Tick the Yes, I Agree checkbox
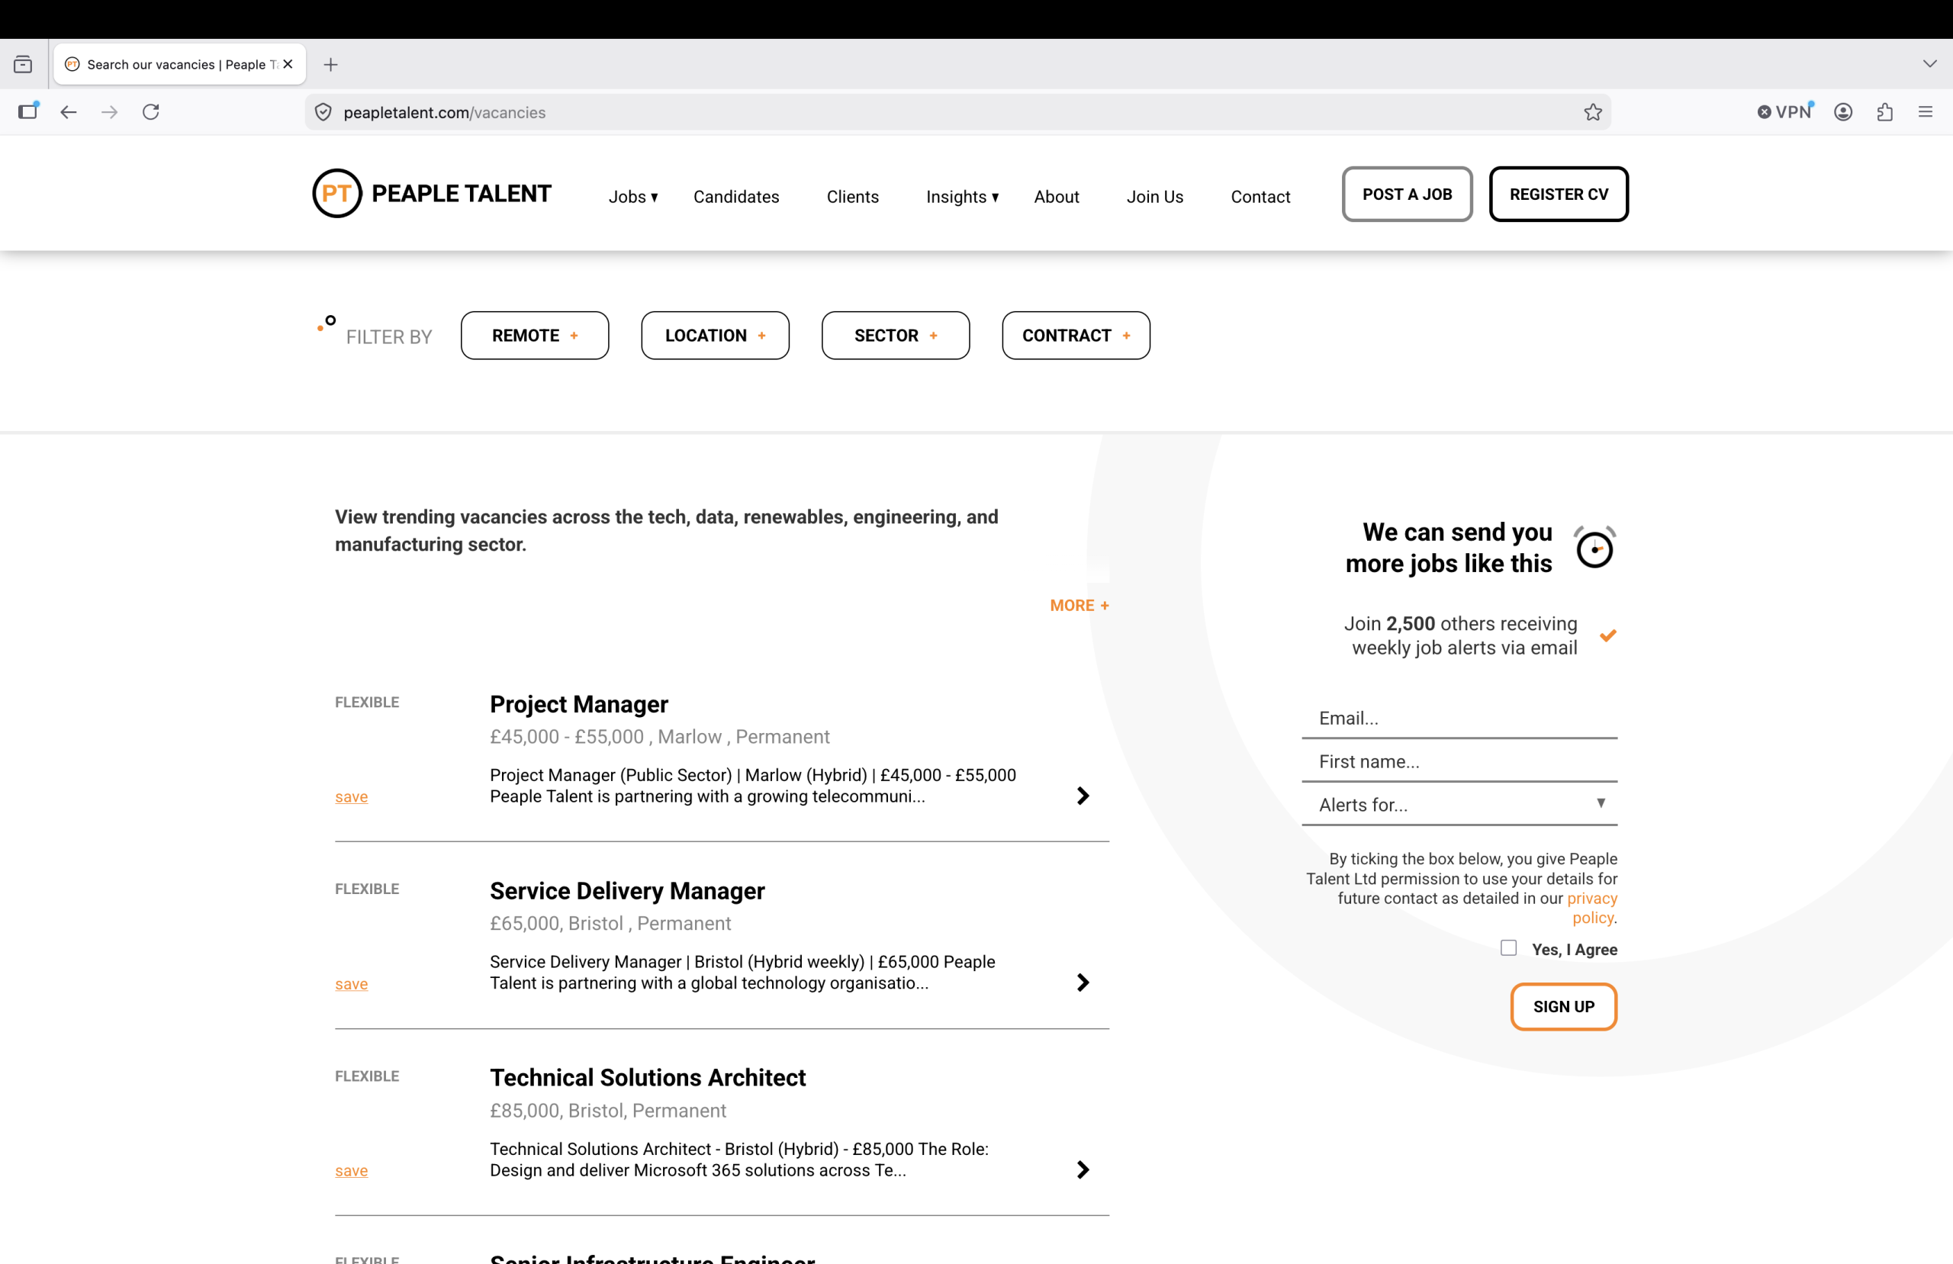 pos(1508,948)
